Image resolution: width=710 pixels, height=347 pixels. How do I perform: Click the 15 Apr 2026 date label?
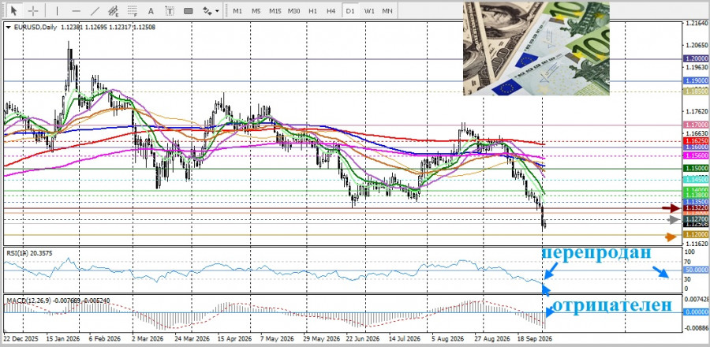(234, 338)
